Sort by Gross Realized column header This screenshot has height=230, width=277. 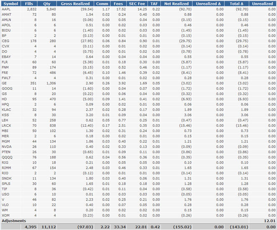click(75, 4)
